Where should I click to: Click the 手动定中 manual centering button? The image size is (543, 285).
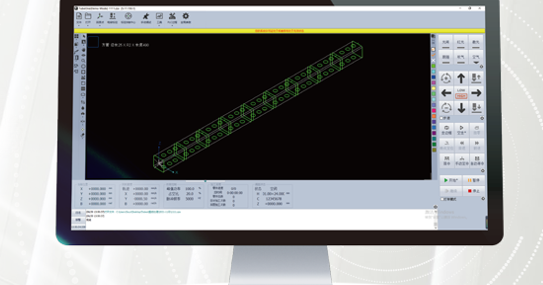click(461, 160)
